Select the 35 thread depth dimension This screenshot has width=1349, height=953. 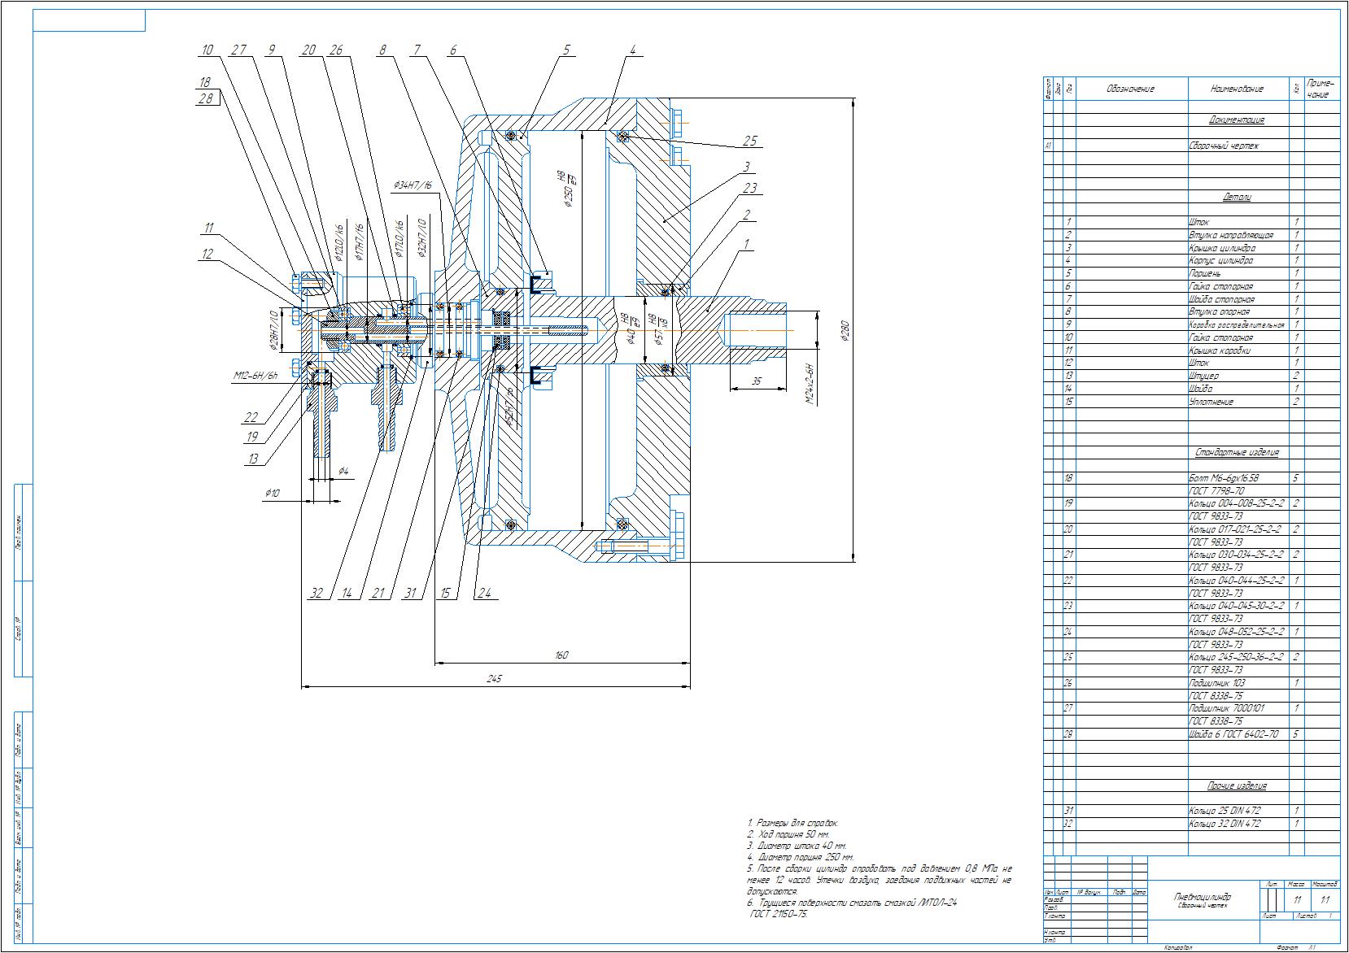pyautogui.click(x=757, y=381)
